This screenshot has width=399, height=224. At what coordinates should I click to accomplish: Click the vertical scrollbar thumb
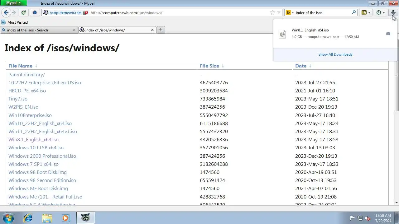point(397,75)
